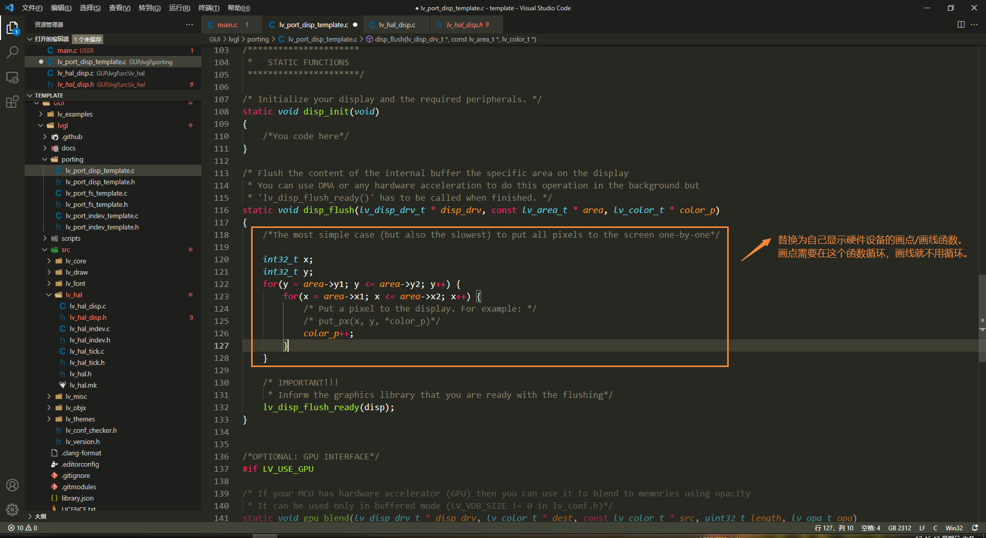Open the Manage gear icon
Viewport: 986px width, 538px height.
point(12,510)
